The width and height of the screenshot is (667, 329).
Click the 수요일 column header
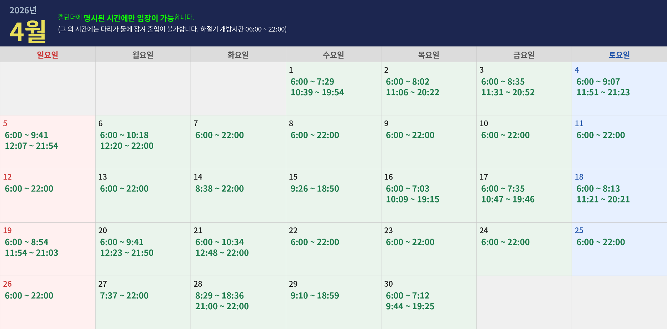tap(333, 55)
